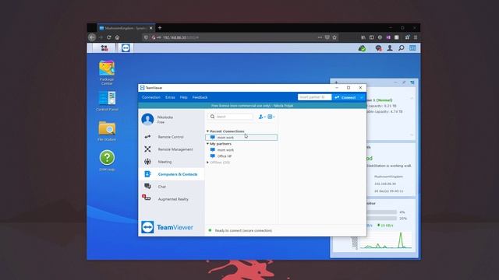This screenshot has width=499, height=280.
Task: Open Chat section in TeamViewer
Action: [x=171, y=187]
